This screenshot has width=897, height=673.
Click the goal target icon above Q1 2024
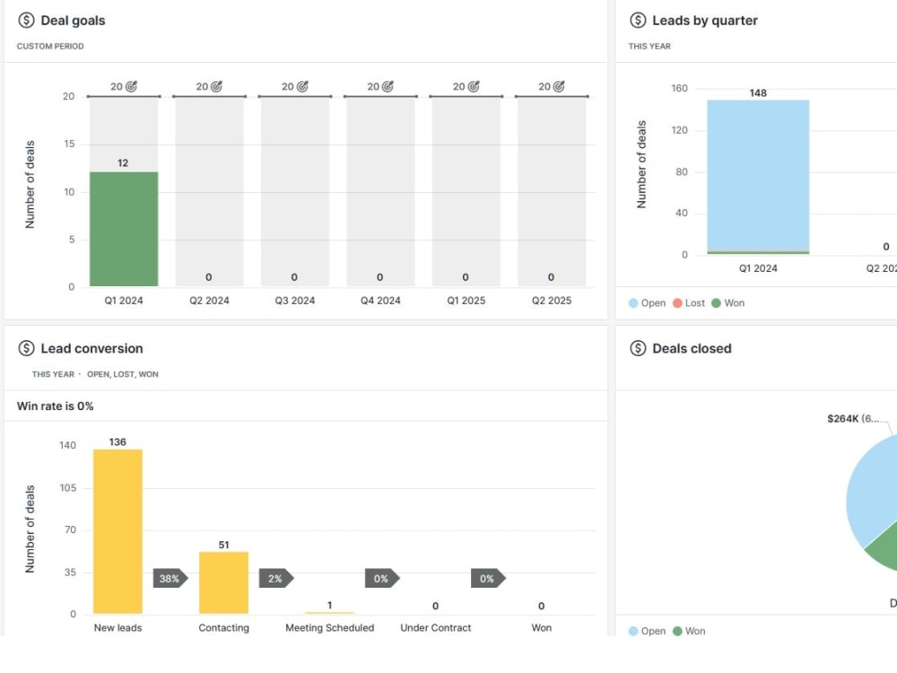pos(132,86)
